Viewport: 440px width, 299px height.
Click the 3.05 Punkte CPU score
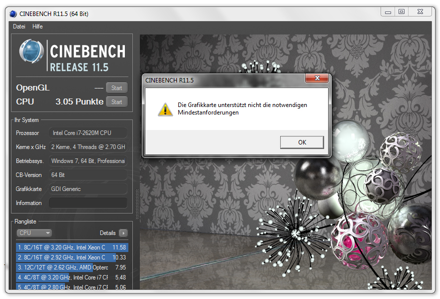pyautogui.click(x=79, y=101)
